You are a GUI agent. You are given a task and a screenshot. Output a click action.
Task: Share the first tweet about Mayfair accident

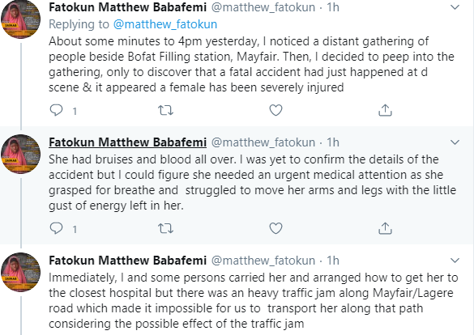[x=385, y=110]
